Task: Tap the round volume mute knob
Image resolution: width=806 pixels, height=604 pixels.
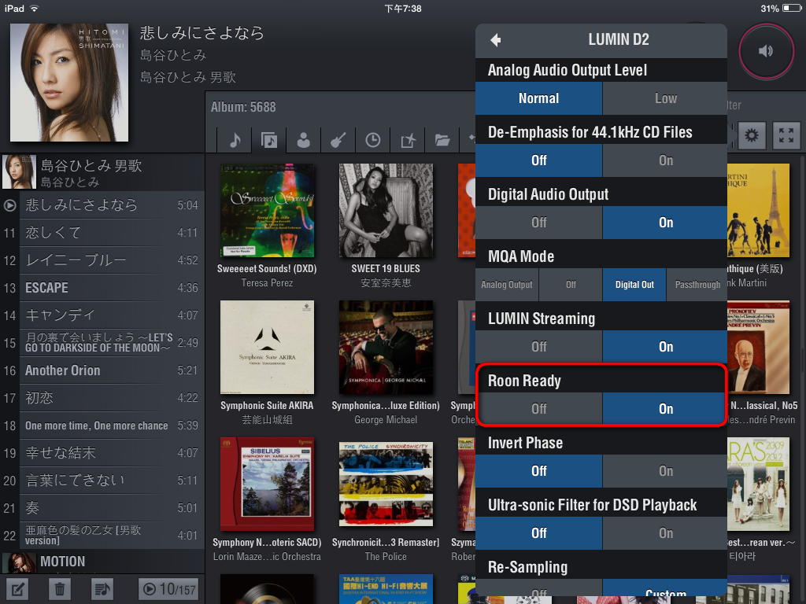Action: click(766, 50)
